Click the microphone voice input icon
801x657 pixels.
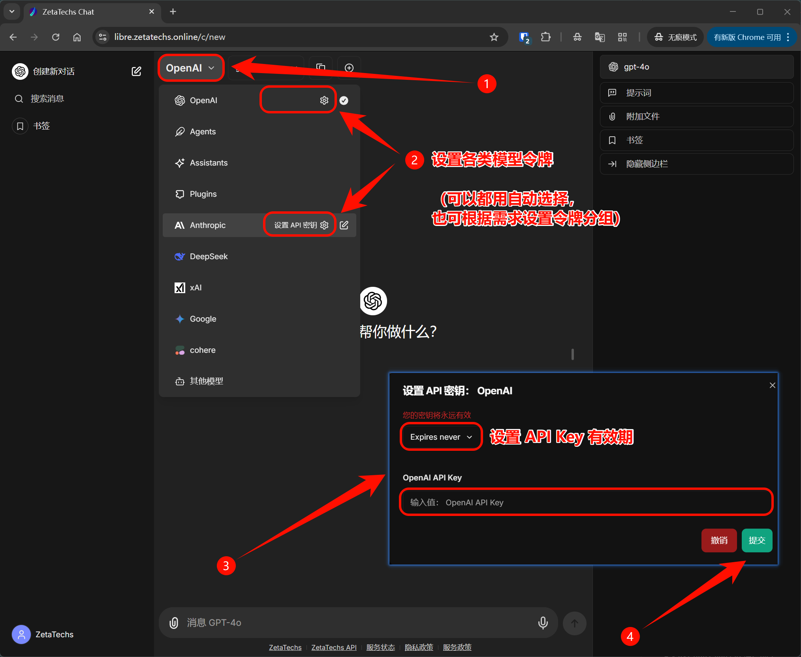543,623
